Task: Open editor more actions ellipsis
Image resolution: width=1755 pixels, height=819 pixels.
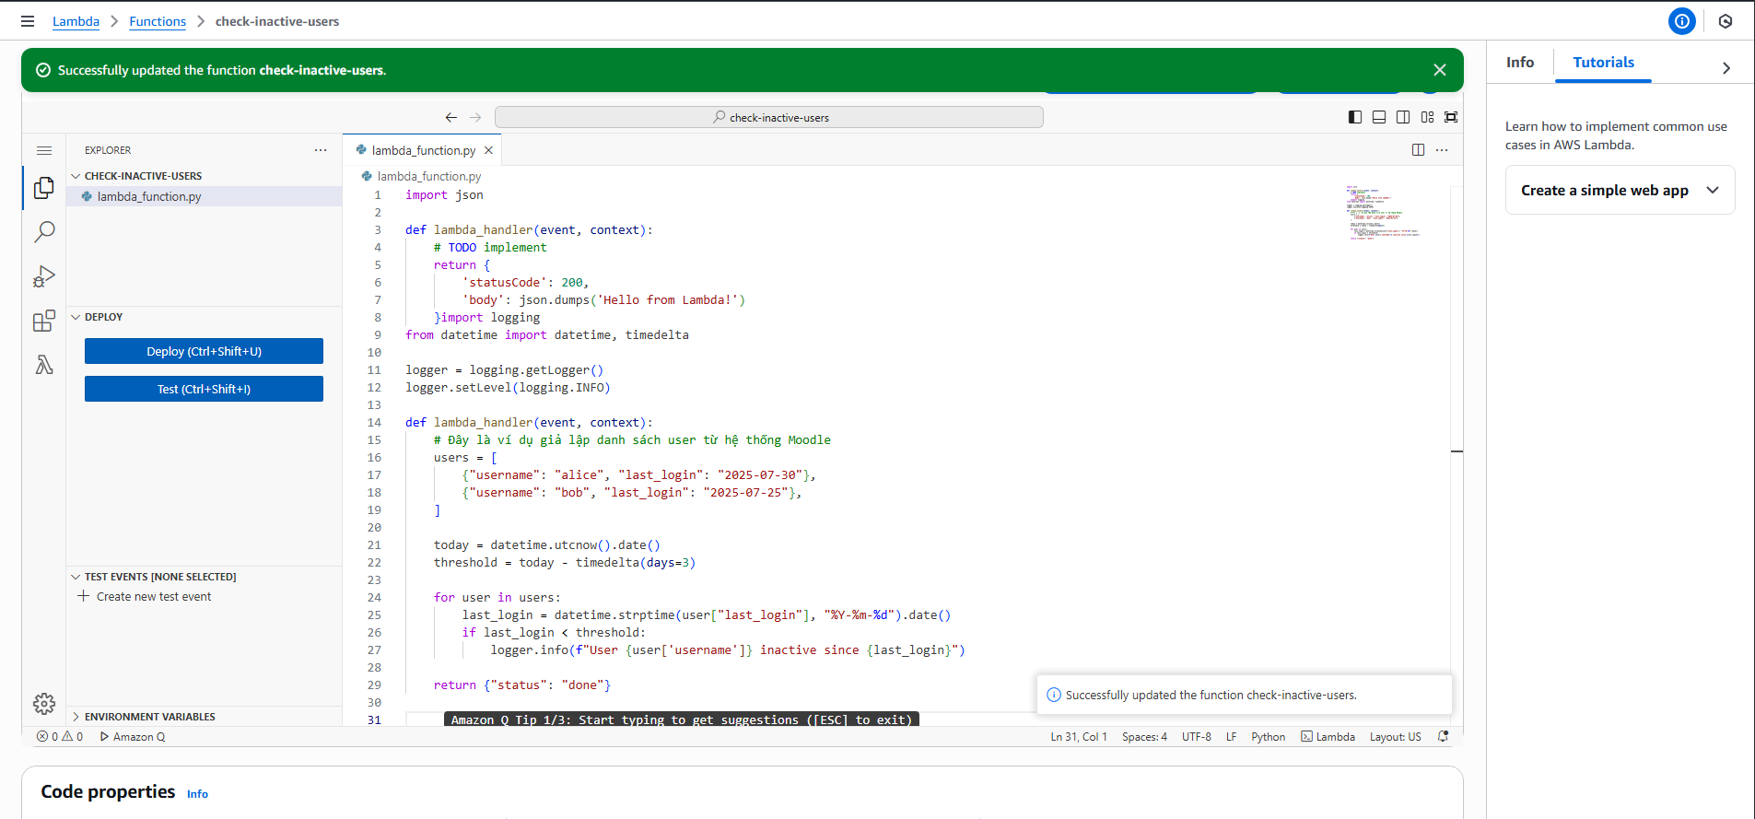Action: pos(1442,150)
